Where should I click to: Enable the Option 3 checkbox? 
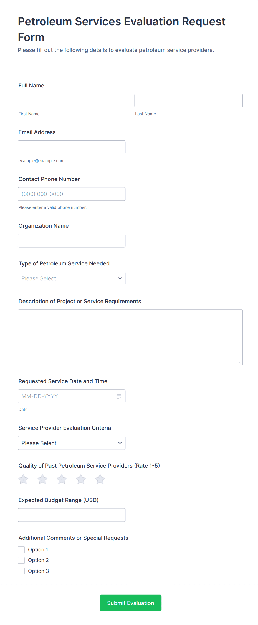(21, 571)
